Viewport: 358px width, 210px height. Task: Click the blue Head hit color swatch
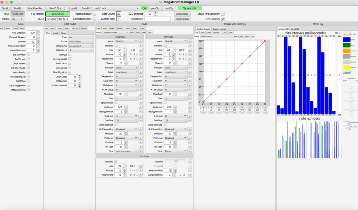coord(346,39)
